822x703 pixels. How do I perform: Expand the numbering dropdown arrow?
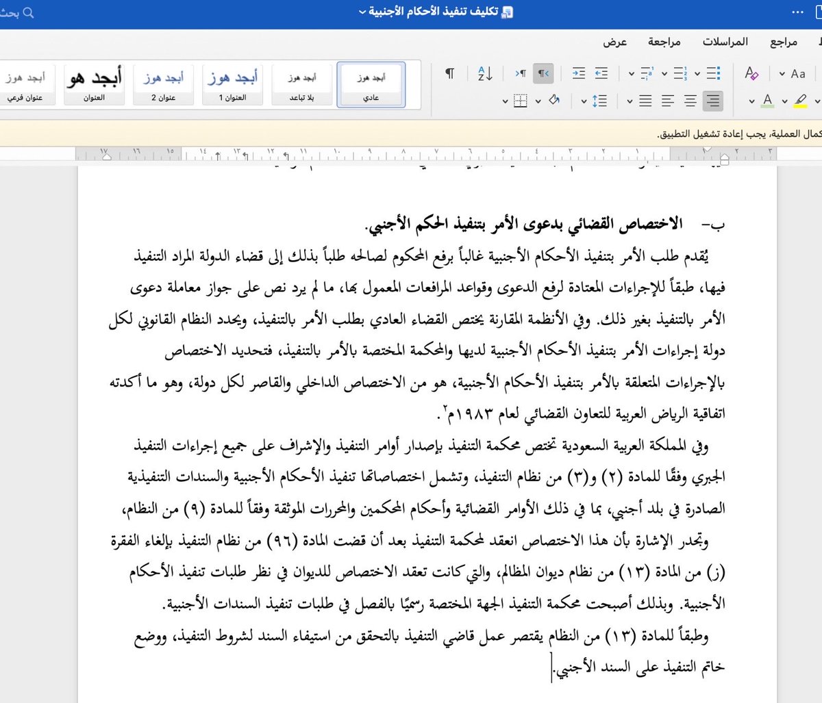(x=664, y=74)
